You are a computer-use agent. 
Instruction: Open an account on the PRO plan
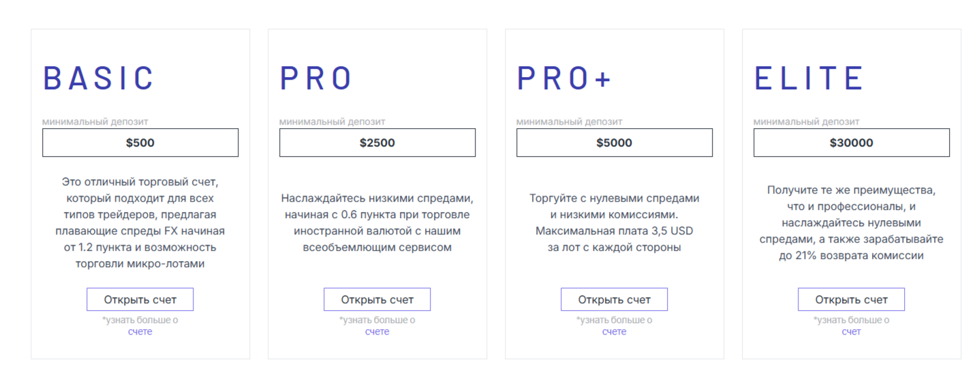click(x=377, y=299)
